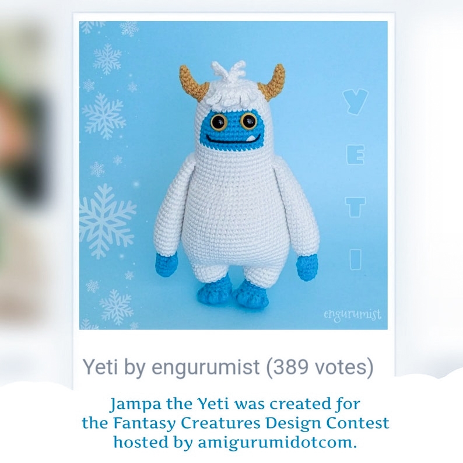Select the large snowflake at the left edge
The width and height of the screenshot is (463, 463).
(x=106, y=221)
